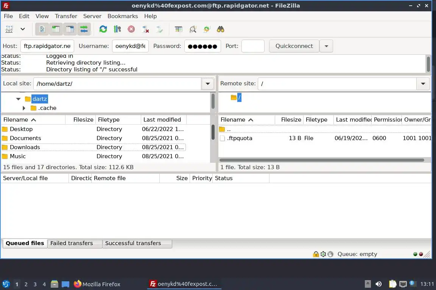Click the encryption lock status icon

point(316,254)
